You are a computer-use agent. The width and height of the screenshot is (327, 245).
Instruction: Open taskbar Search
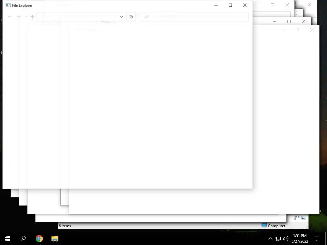[x=23, y=239]
